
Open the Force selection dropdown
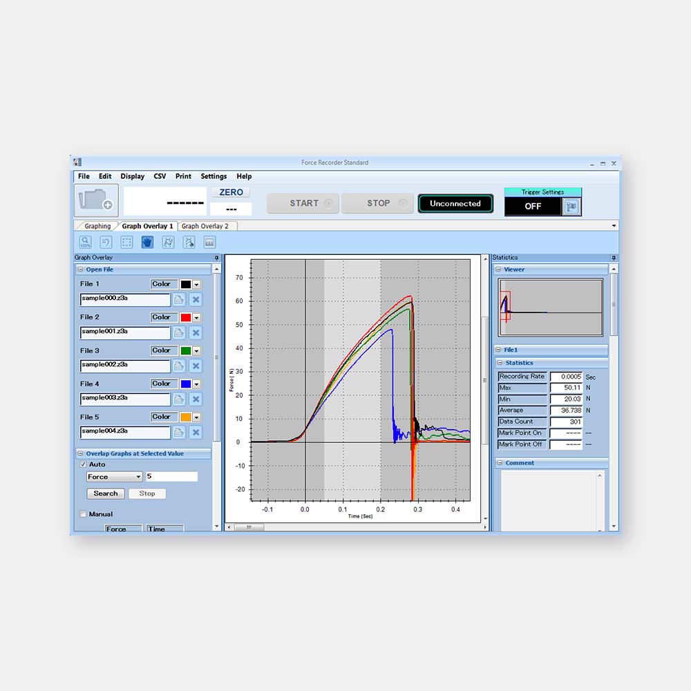point(114,477)
